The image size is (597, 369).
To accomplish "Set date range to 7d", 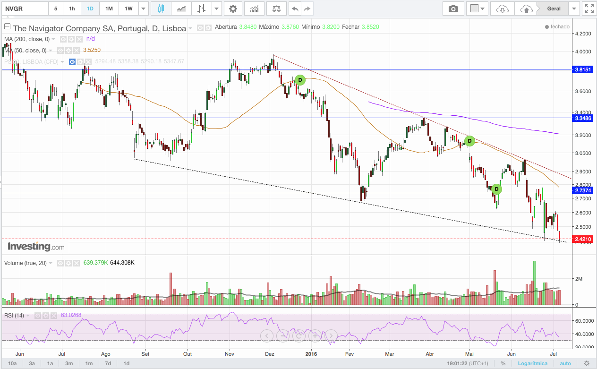I will 108,363.
